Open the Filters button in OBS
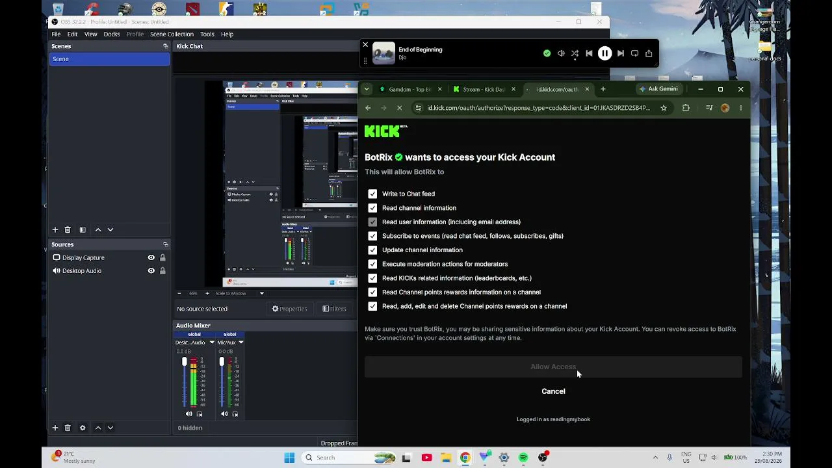The width and height of the screenshot is (832, 468). (334, 309)
